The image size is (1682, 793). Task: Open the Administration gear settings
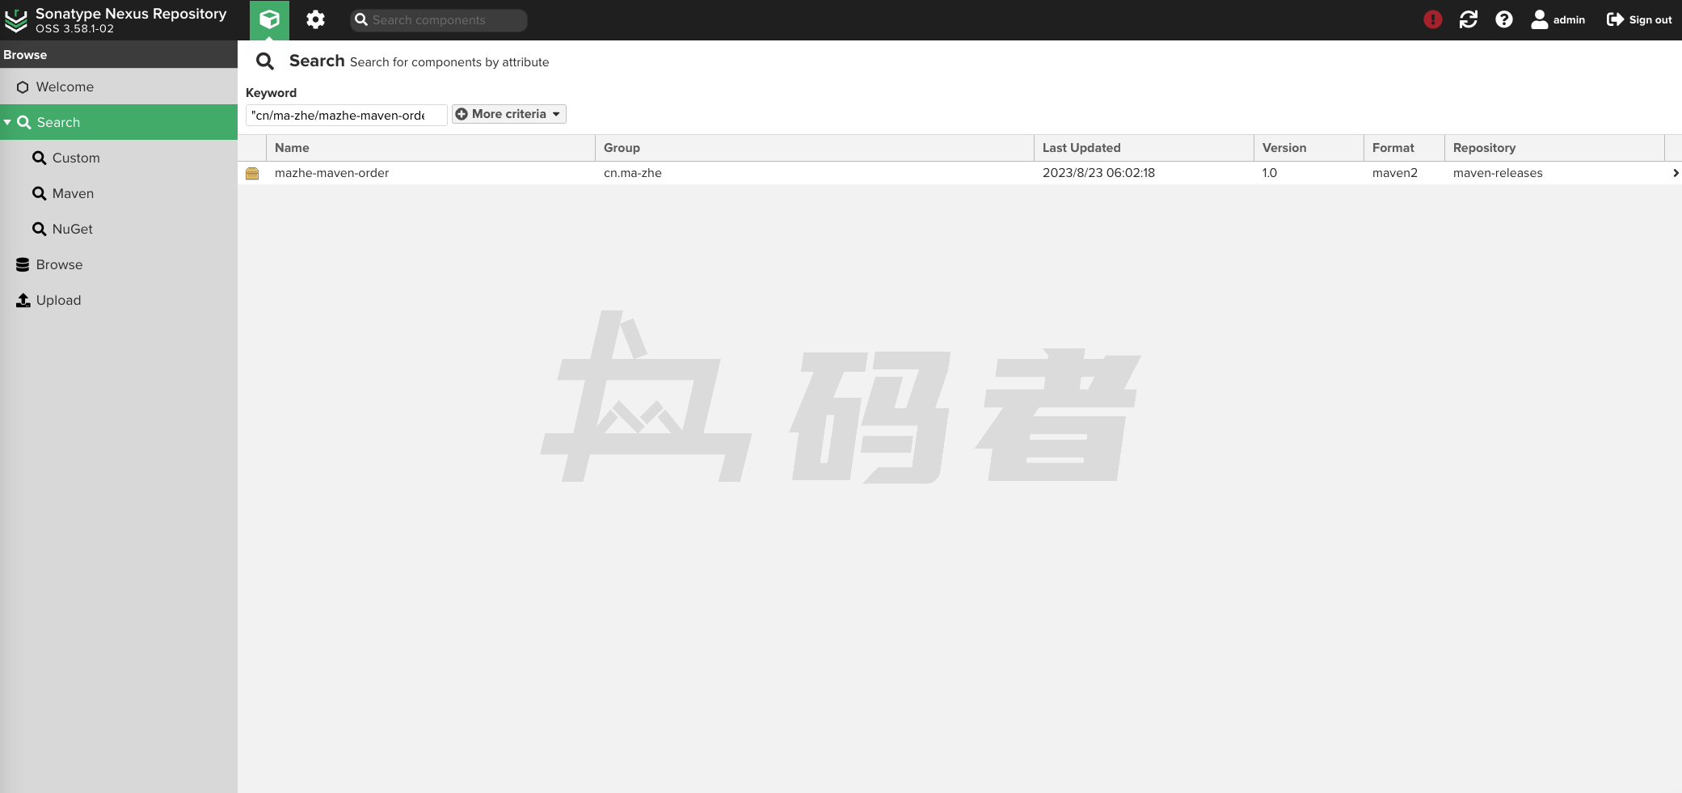315,19
